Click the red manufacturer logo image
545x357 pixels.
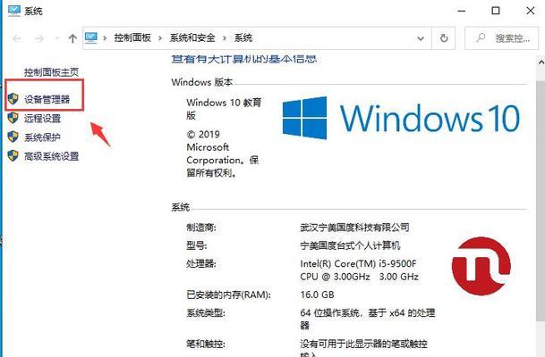(x=481, y=266)
